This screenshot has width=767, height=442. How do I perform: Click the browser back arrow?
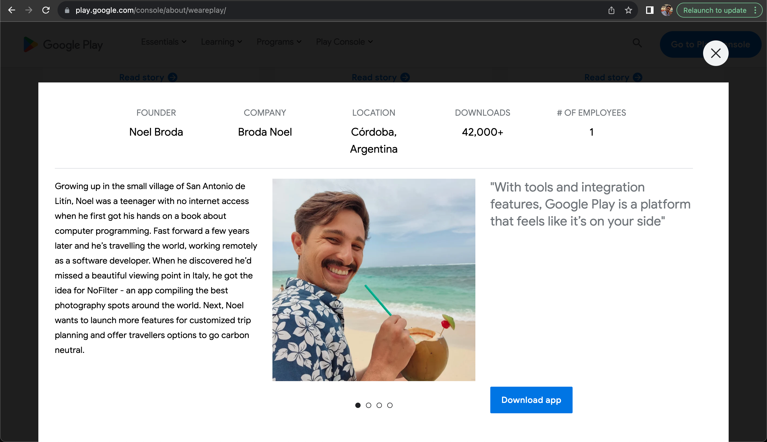tap(11, 10)
